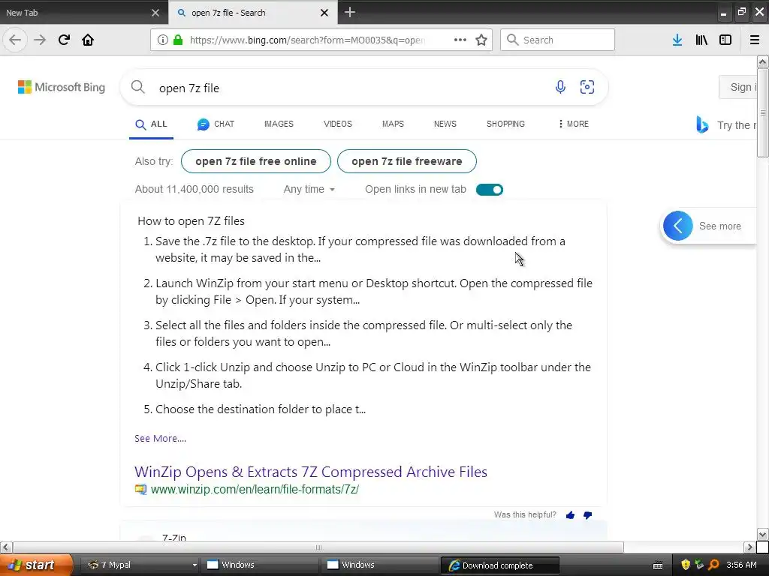Click the Windows start button
This screenshot has height=576, width=769.
[36, 565]
